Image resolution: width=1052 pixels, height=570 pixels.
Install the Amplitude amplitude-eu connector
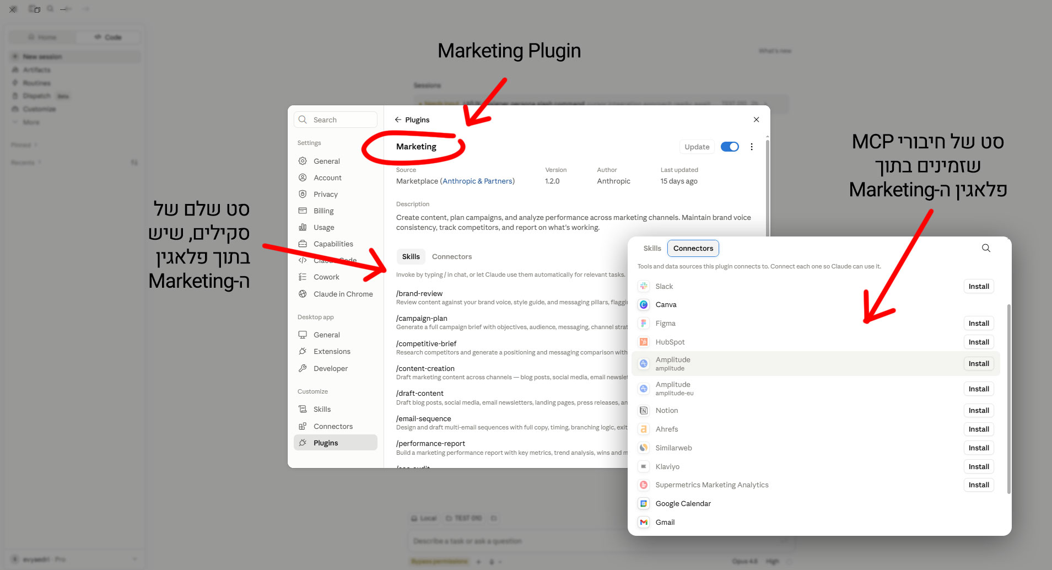[979, 389]
